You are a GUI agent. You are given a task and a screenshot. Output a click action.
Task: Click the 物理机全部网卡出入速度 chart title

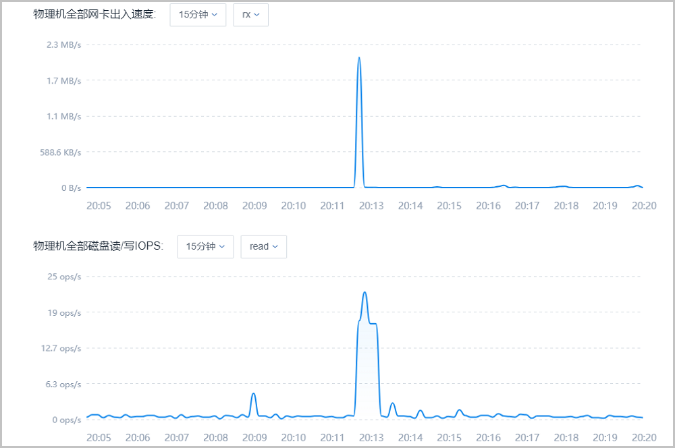click(x=94, y=14)
